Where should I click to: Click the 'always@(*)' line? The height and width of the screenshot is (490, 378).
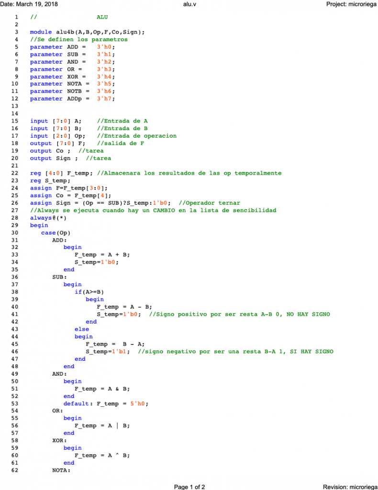(x=48, y=218)
